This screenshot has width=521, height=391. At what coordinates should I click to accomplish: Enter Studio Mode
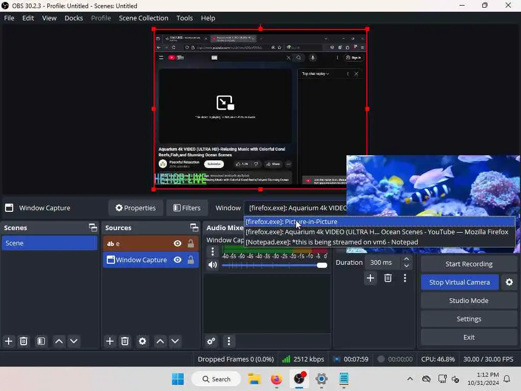pyautogui.click(x=469, y=300)
